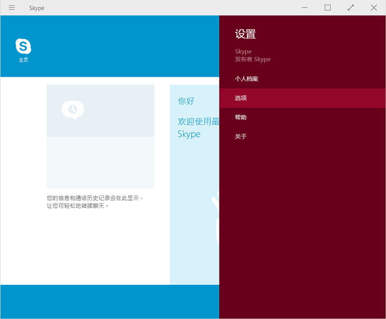Click the 欢迎使用最 welcome text
The image size is (386, 319).
click(198, 122)
